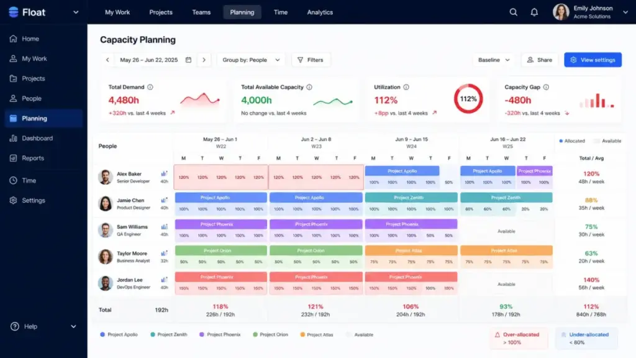Click the Projects sidebar folder icon
Image resolution: width=636 pixels, height=358 pixels.
(14, 78)
